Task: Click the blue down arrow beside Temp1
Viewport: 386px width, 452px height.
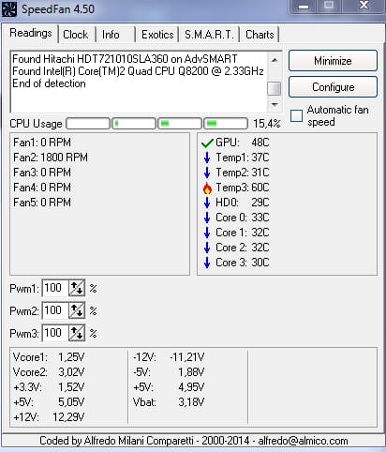Action: tap(207, 158)
